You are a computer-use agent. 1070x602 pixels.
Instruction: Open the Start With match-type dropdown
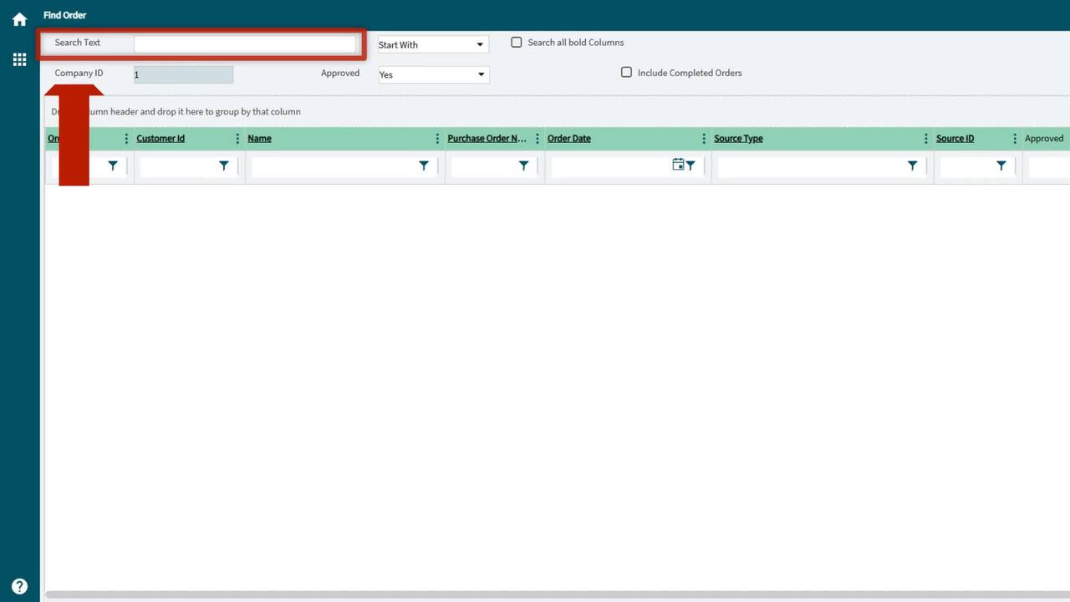pyautogui.click(x=432, y=45)
